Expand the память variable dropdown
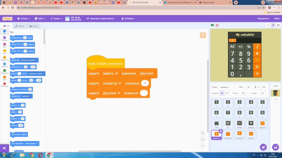The width and height of the screenshot is (282, 158). pos(116,73)
